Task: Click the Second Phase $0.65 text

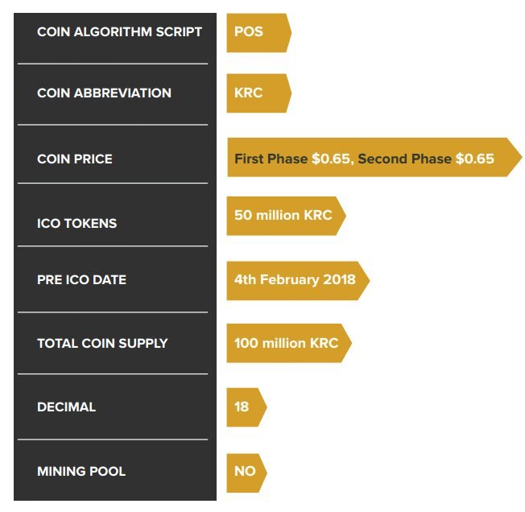Action: [x=426, y=159]
